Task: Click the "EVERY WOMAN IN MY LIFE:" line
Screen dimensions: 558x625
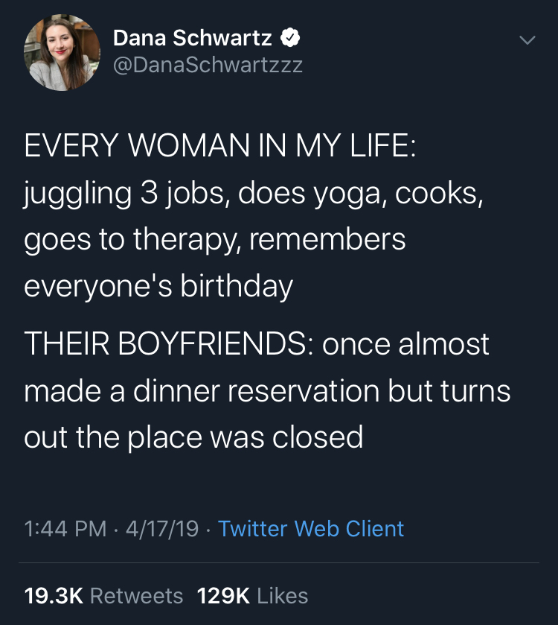Action: (x=220, y=145)
